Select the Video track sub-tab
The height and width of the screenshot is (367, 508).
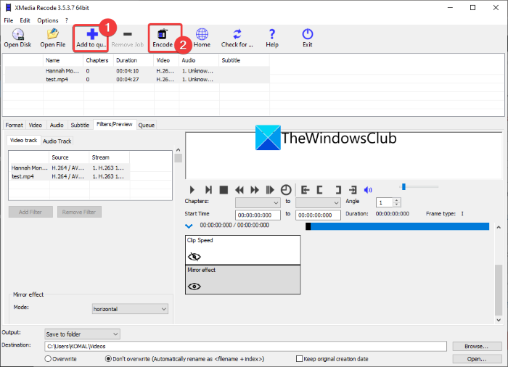[24, 140]
